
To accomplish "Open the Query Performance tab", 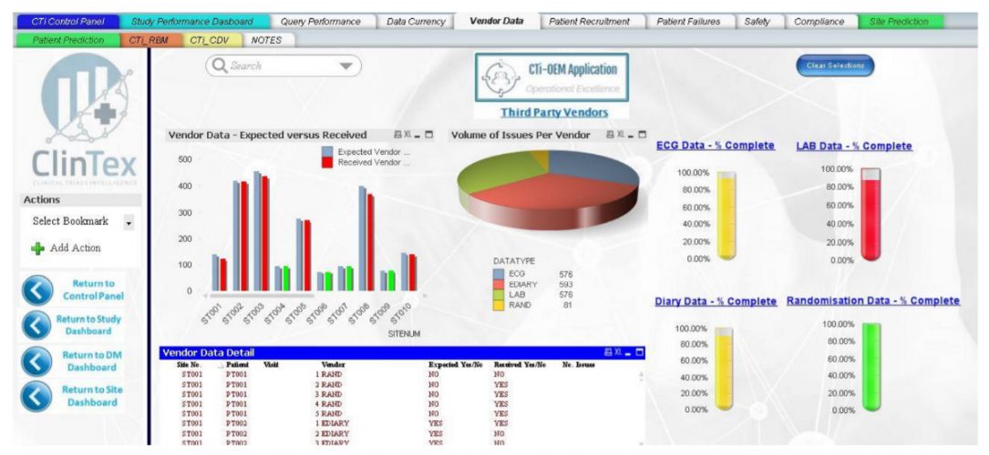I will click(321, 22).
